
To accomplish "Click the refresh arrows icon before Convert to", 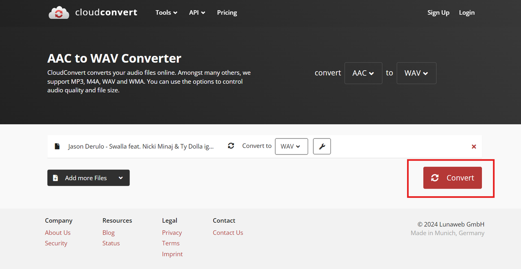I will click(231, 146).
